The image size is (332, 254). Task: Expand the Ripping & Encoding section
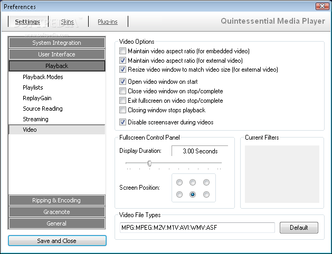click(x=57, y=200)
